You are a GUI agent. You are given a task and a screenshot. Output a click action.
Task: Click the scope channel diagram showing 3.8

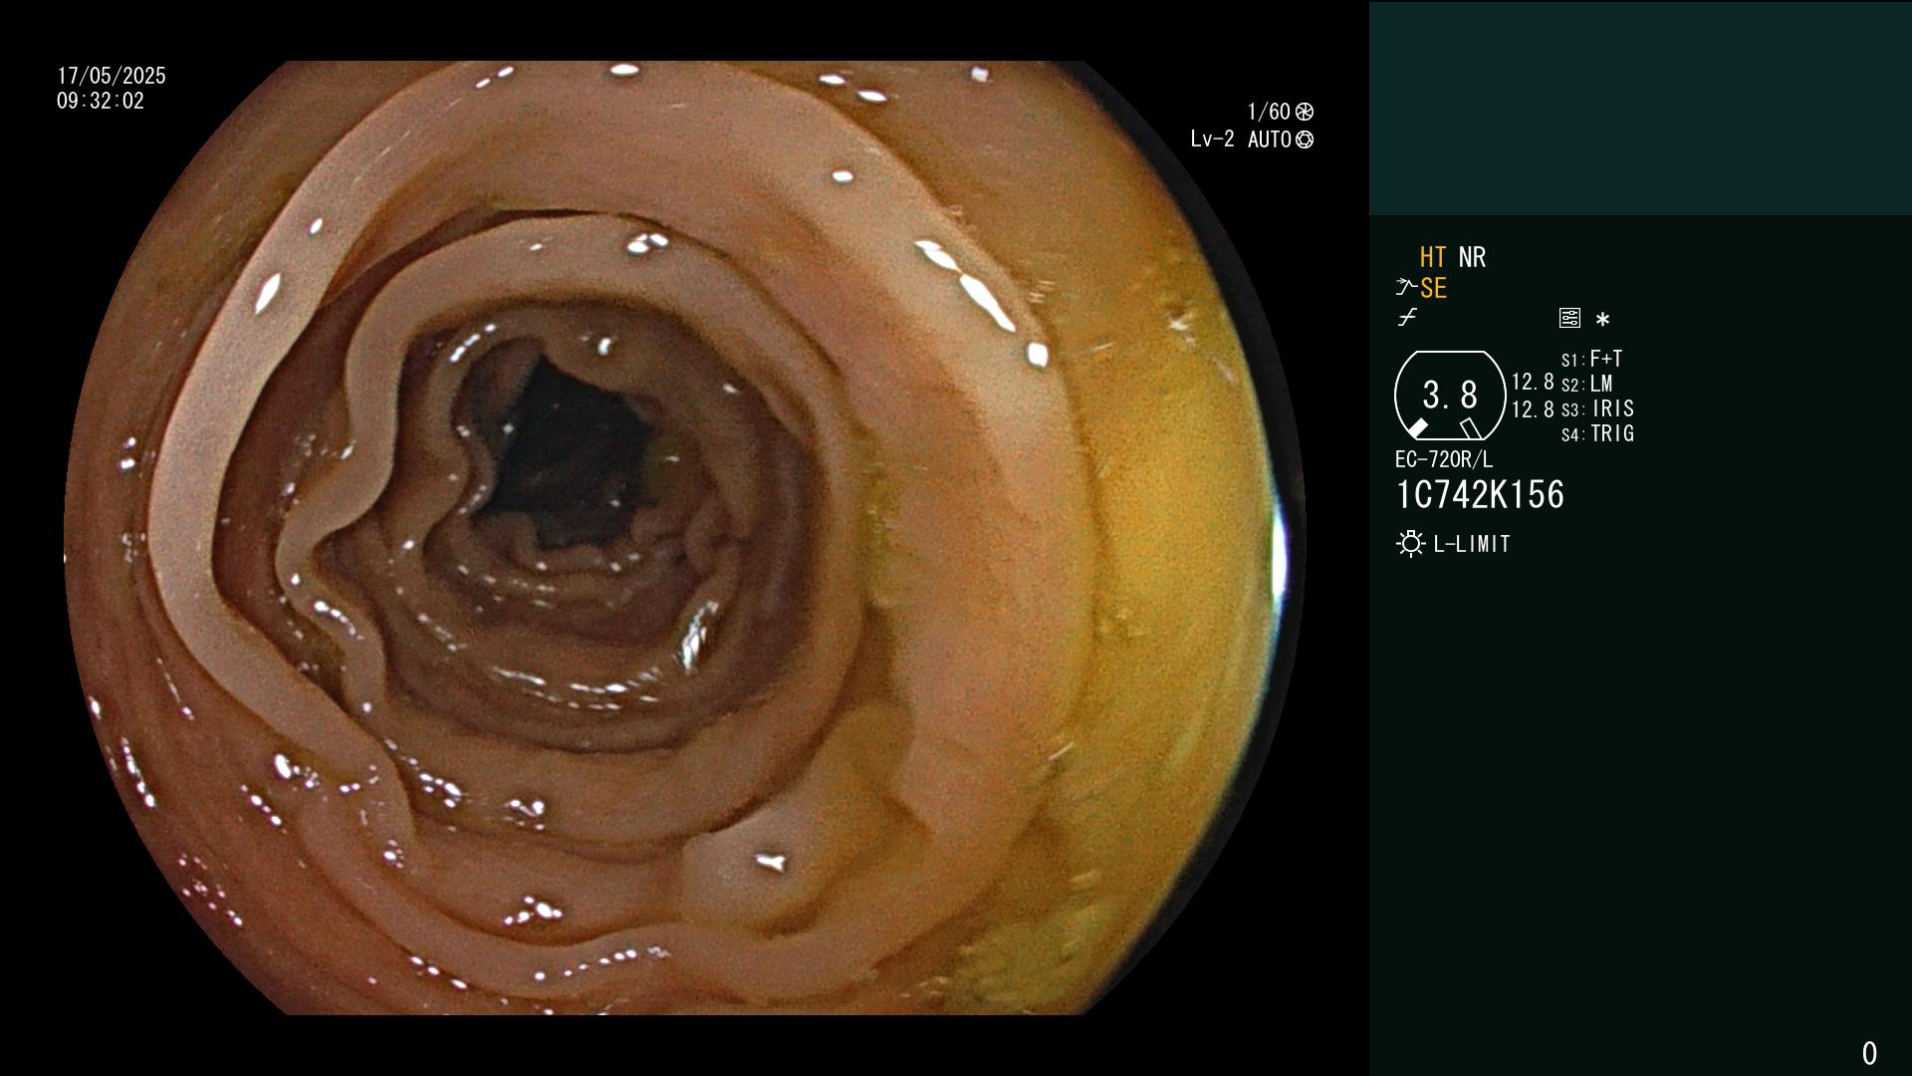click(x=1450, y=395)
